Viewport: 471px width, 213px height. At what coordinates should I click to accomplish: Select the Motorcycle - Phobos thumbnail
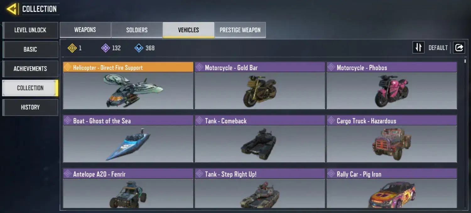coord(392,90)
